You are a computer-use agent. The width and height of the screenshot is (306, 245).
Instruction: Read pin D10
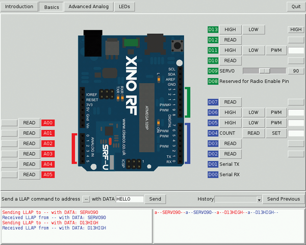[x=231, y=61]
